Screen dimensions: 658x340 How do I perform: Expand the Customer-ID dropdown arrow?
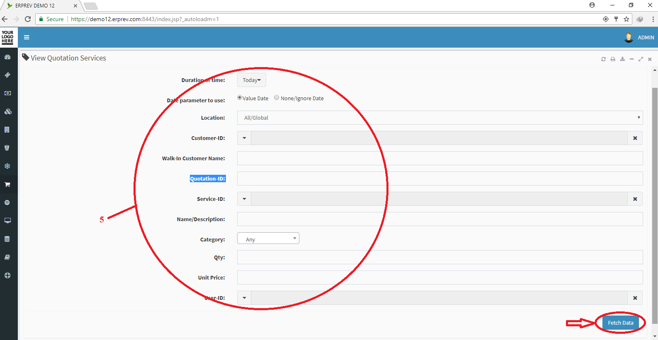[244, 138]
